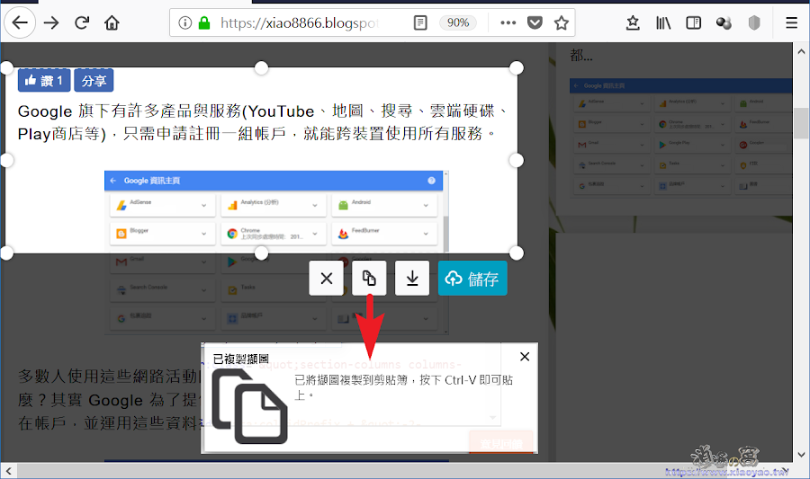Viewport: 810px width, 479px height.
Task: Expand the FeedBurner row chevron
Action: click(426, 234)
